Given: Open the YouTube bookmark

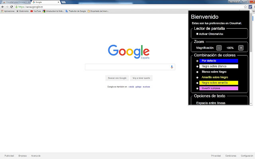Looking at the screenshot, I should pos(35,11).
